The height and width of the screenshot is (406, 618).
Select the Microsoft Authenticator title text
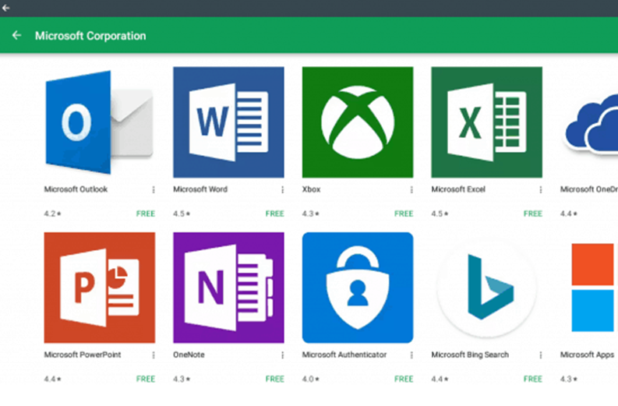click(344, 355)
